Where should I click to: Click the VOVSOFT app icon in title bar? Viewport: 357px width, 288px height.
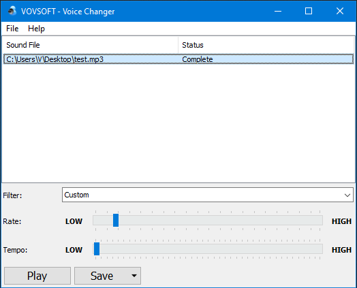pos(12,11)
